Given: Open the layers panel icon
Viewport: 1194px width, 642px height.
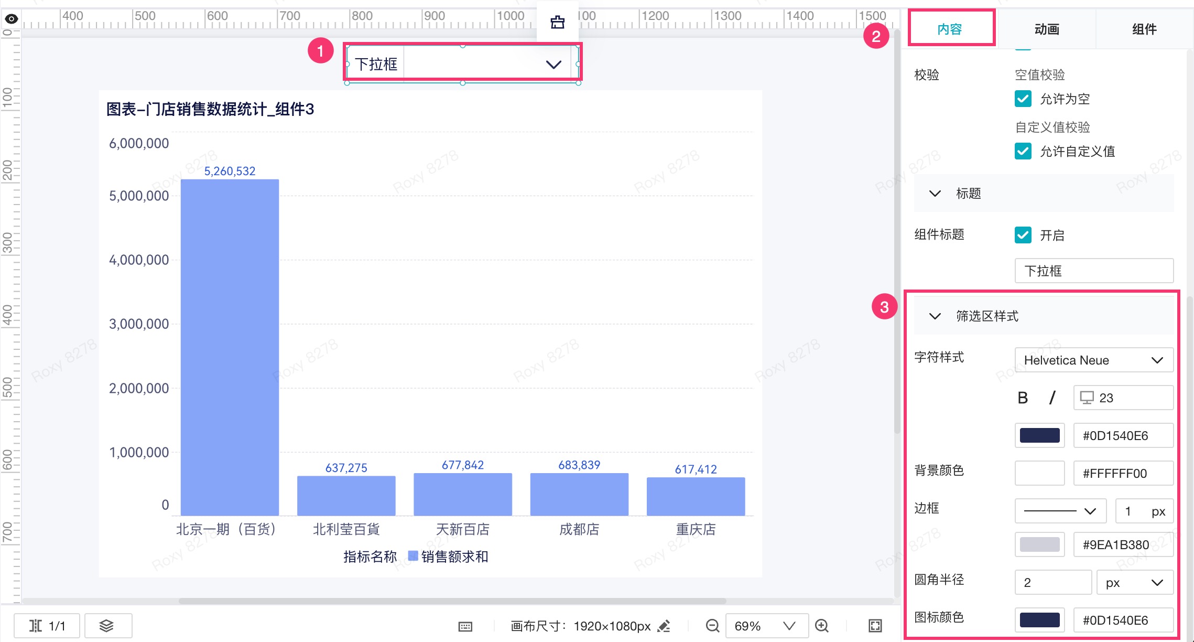Looking at the screenshot, I should [x=106, y=625].
